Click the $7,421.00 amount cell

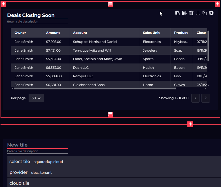click(56, 51)
